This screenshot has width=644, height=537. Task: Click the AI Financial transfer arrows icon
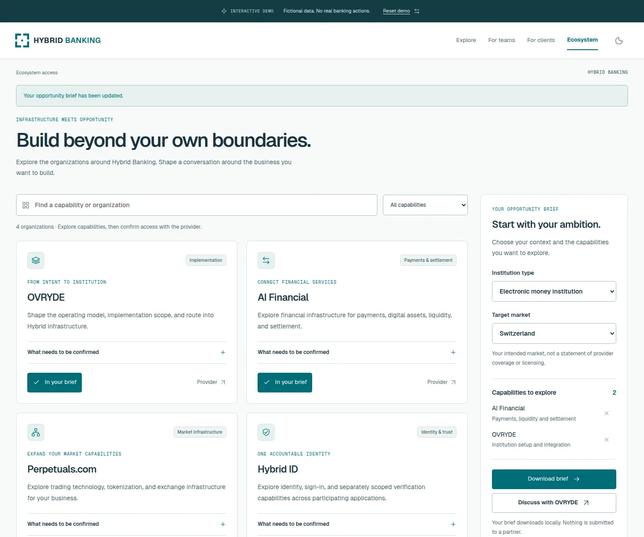tap(266, 260)
